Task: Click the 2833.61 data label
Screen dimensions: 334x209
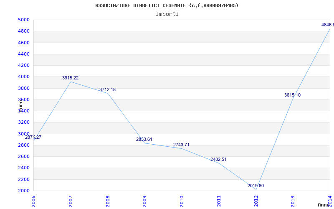Action: pyautogui.click(x=144, y=139)
